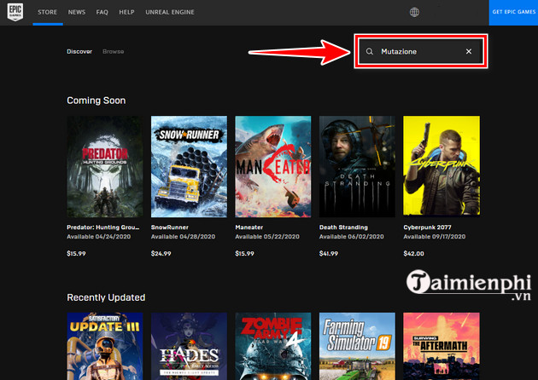Image resolution: width=538 pixels, height=380 pixels.
Task: Select the Discover tab
Action: point(79,51)
